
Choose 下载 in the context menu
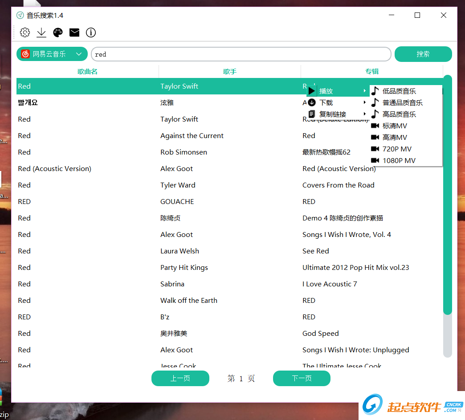point(338,102)
